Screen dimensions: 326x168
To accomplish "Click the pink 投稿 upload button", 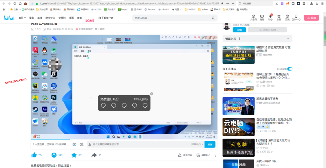I will (311, 18).
